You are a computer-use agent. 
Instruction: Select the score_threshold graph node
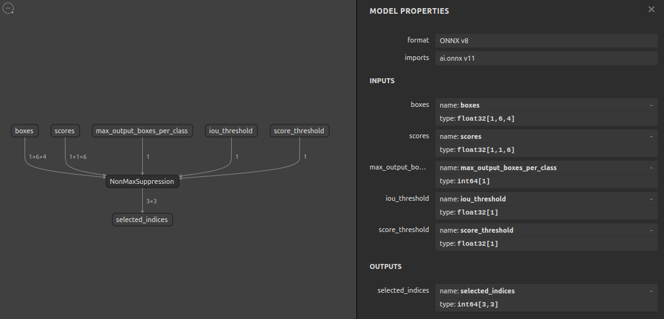pyautogui.click(x=299, y=131)
